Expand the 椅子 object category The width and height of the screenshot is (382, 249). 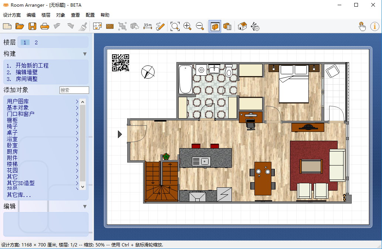(x=12, y=126)
